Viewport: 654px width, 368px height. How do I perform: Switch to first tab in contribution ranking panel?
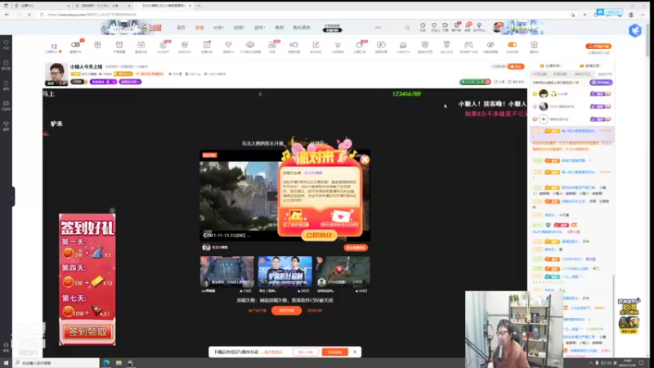pos(540,74)
